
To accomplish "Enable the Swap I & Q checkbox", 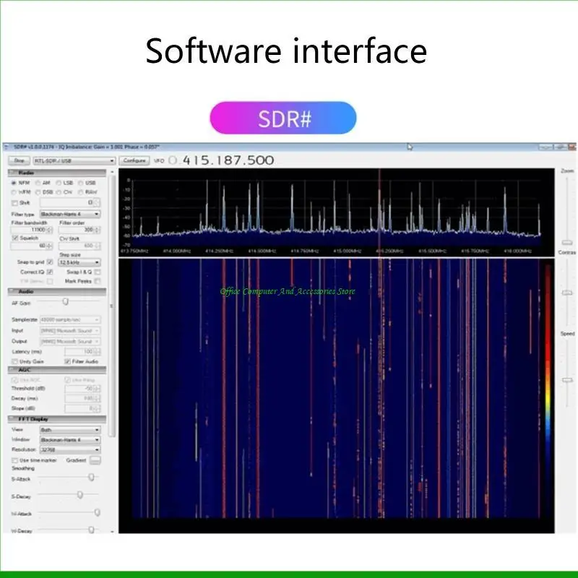I will [x=98, y=272].
